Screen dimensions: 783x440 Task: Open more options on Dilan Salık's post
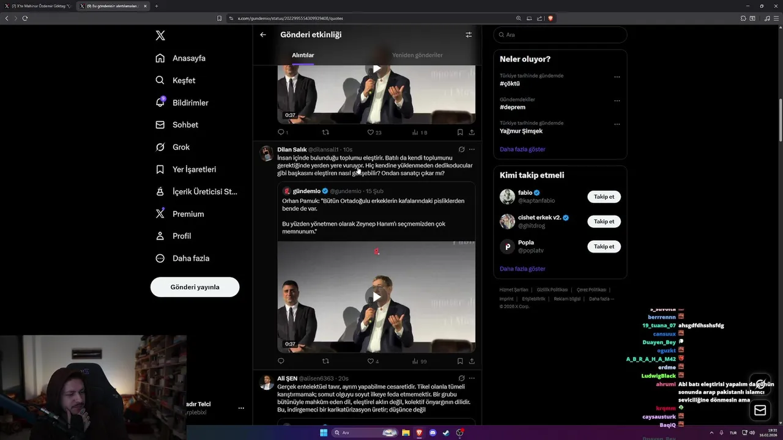click(x=472, y=149)
